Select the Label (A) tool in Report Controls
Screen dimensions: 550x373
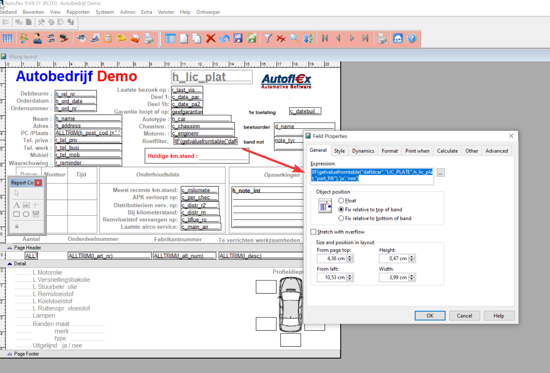tap(17, 205)
